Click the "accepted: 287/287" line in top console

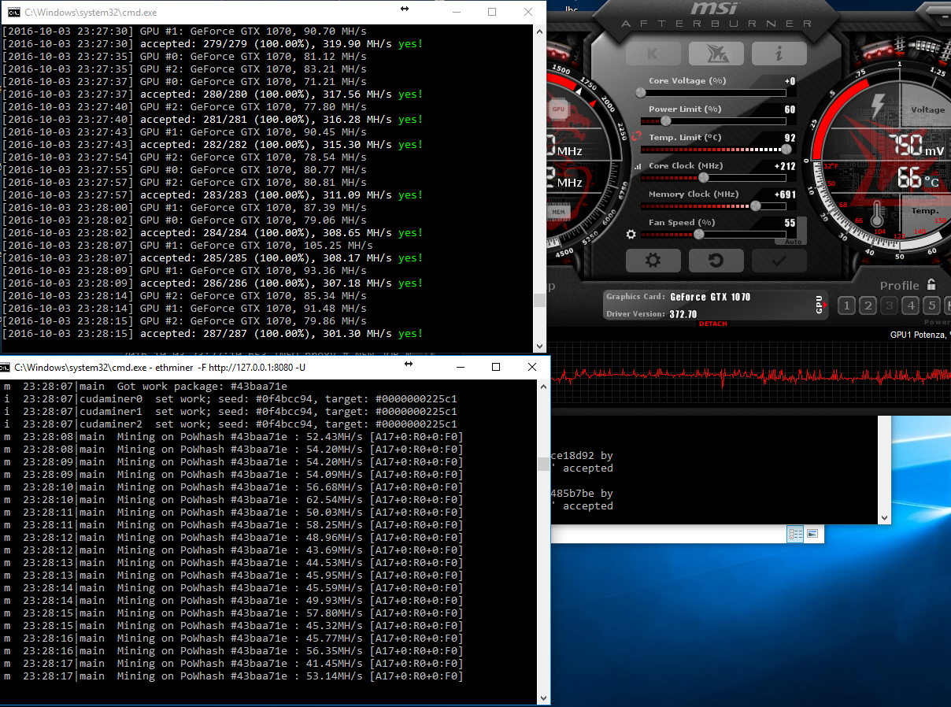tap(213, 334)
